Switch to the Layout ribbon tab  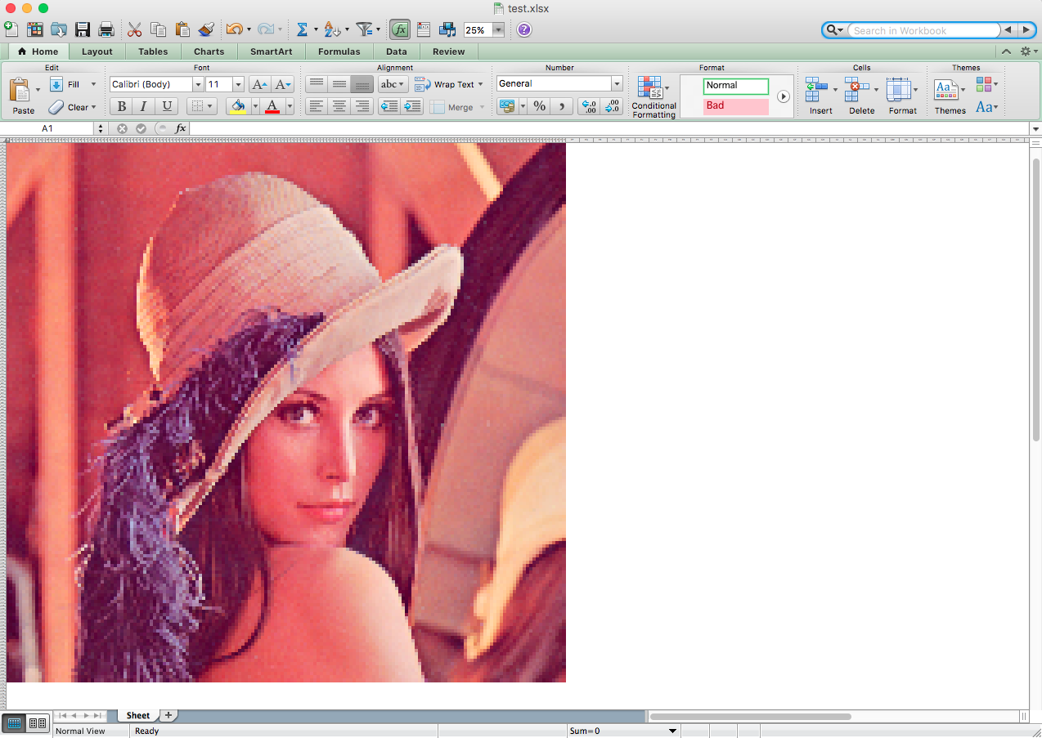coord(97,51)
